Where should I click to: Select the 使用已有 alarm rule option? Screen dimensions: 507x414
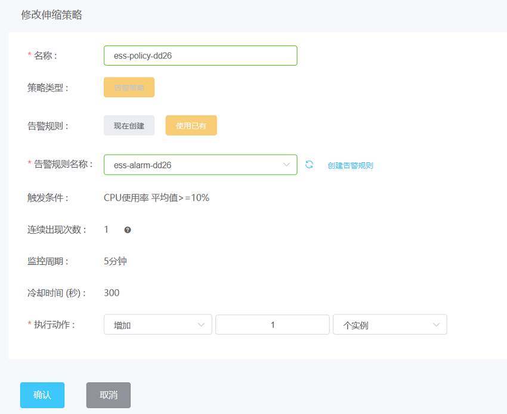pos(191,125)
